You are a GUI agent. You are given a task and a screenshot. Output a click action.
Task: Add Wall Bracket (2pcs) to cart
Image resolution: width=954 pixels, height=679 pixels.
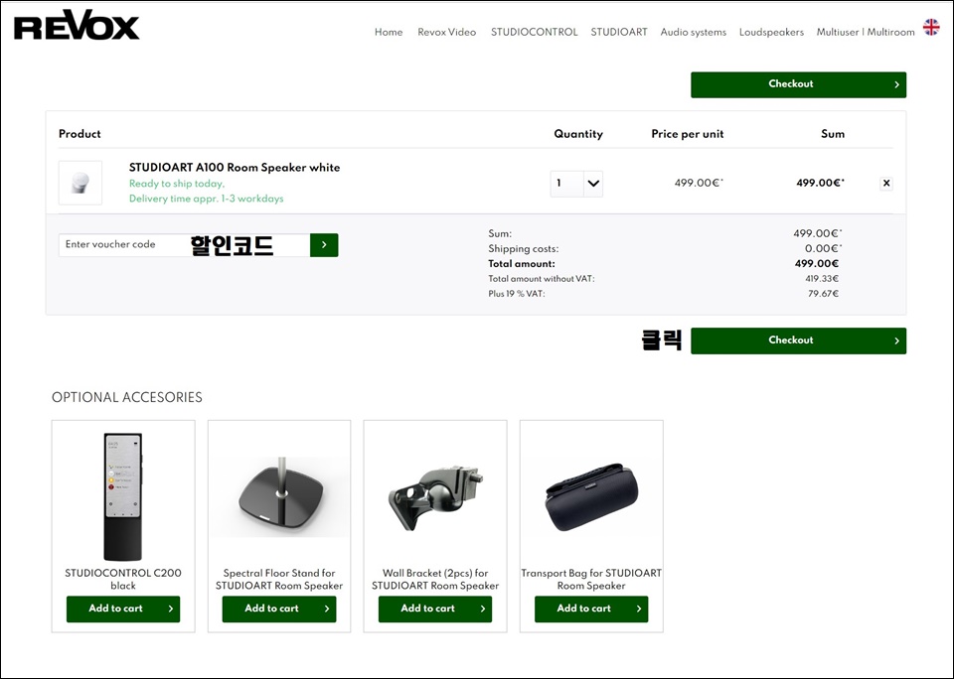pos(435,609)
